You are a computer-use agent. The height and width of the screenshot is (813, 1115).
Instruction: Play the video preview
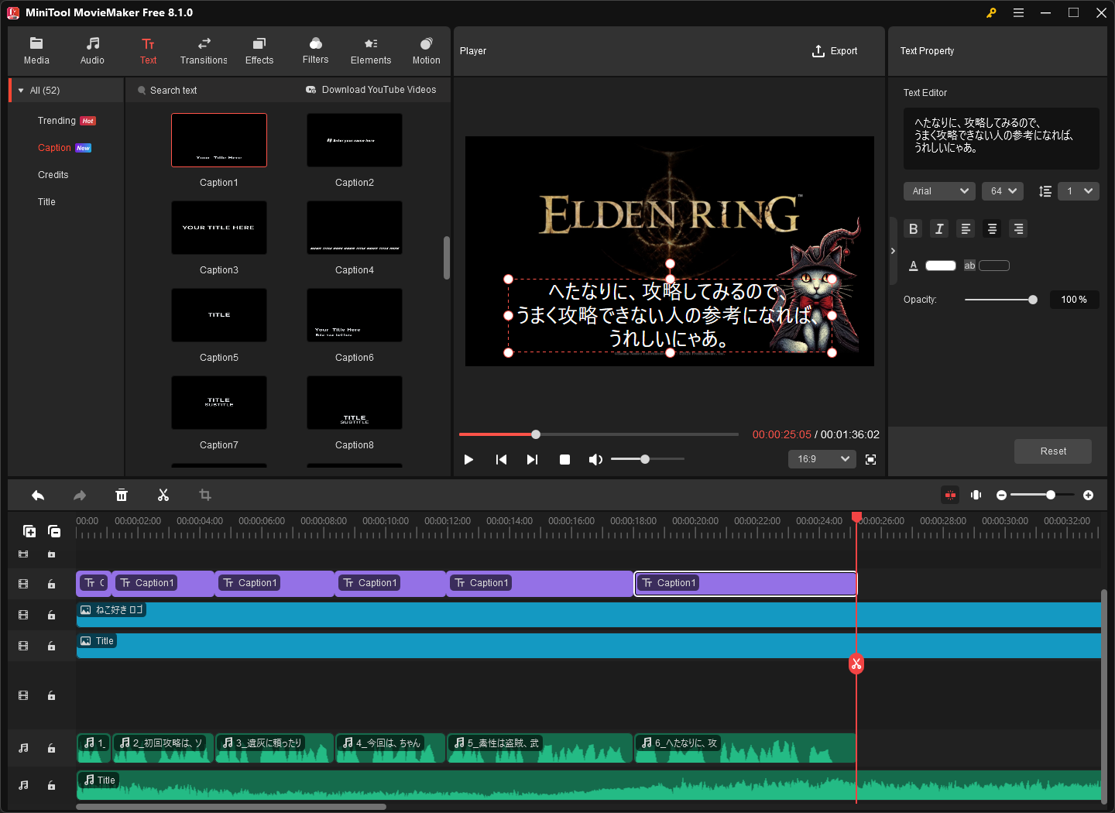468,460
